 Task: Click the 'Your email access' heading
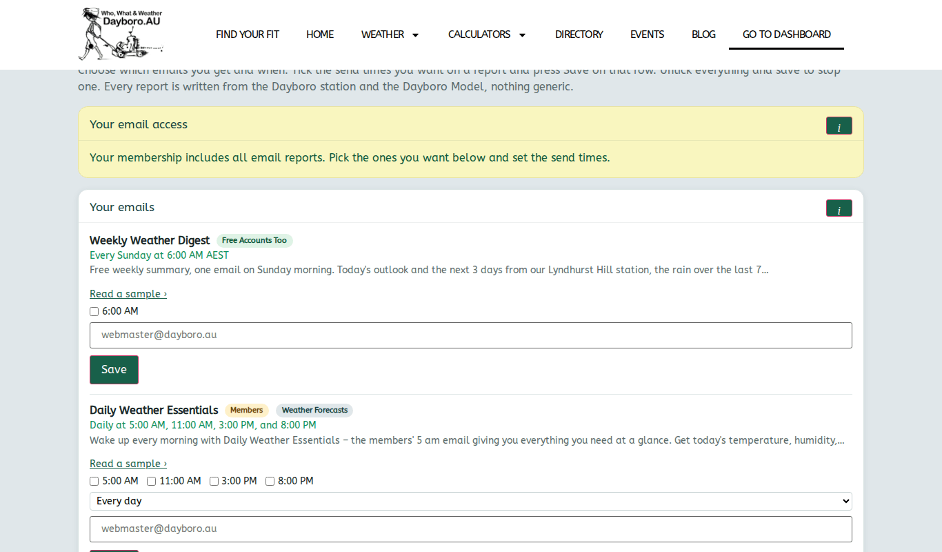pyautogui.click(x=139, y=125)
